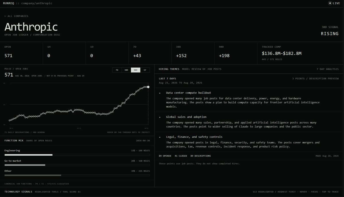344x197 pixels.
Task: Click the Go-to-market share progress bar
Action: pyautogui.click(x=77, y=165)
